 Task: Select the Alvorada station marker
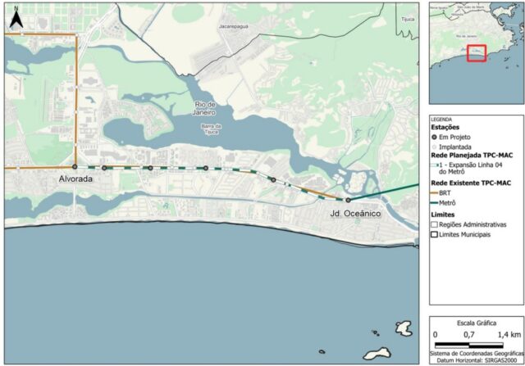click(75, 167)
